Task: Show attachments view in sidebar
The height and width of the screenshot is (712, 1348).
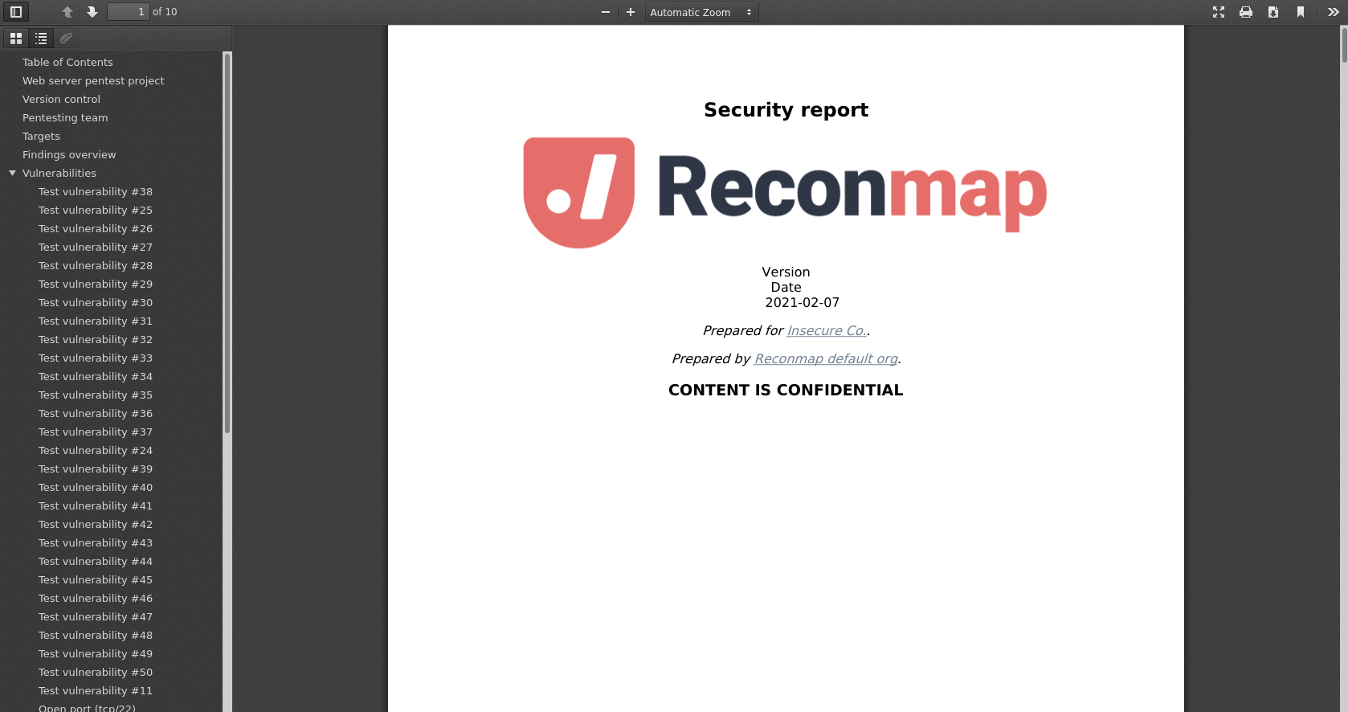Action: [66, 38]
